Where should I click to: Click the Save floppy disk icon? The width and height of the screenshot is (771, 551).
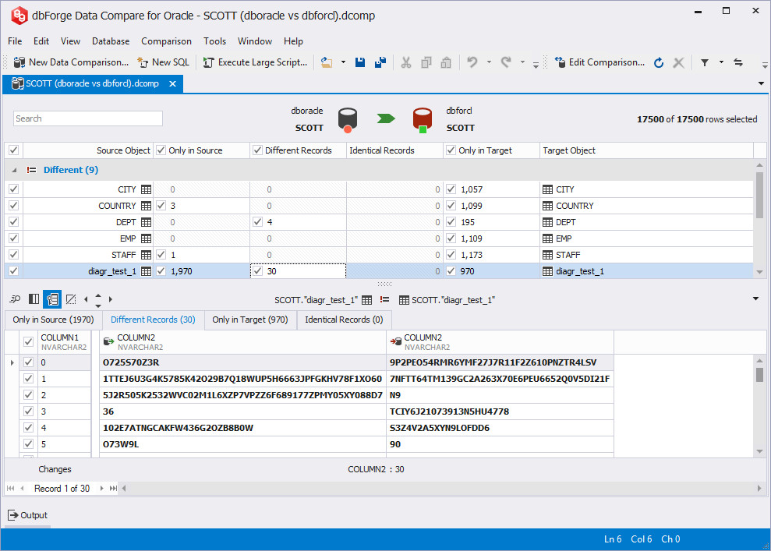coord(360,62)
